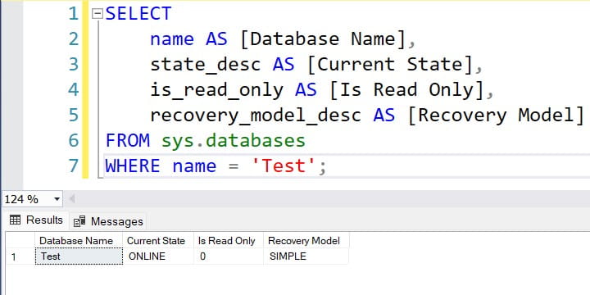Click the [Current State] alias in query
Viewport: 590px width, 295px height.
[390, 65]
